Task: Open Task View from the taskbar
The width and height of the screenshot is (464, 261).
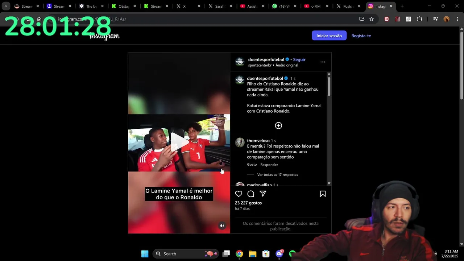Action: coord(226,254)
